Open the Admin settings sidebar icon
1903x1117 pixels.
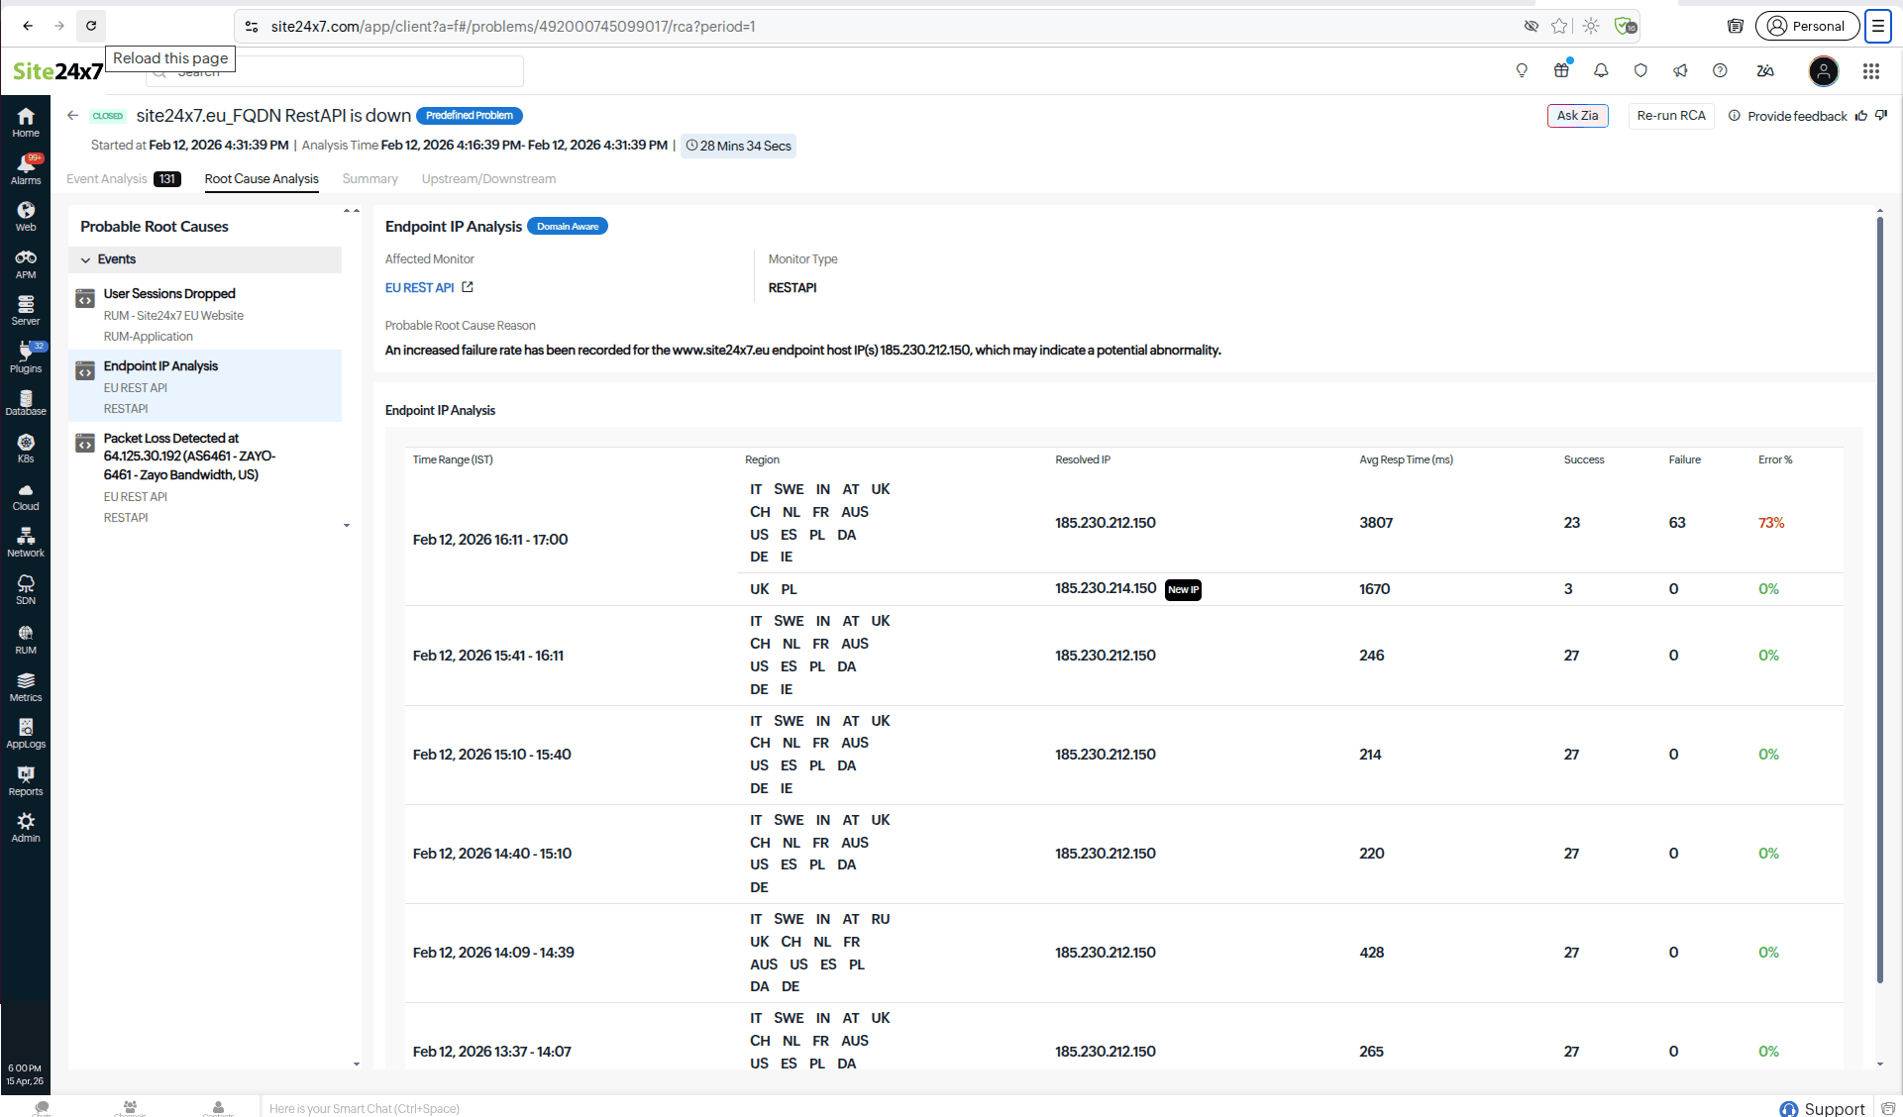[x=26, y=828]
